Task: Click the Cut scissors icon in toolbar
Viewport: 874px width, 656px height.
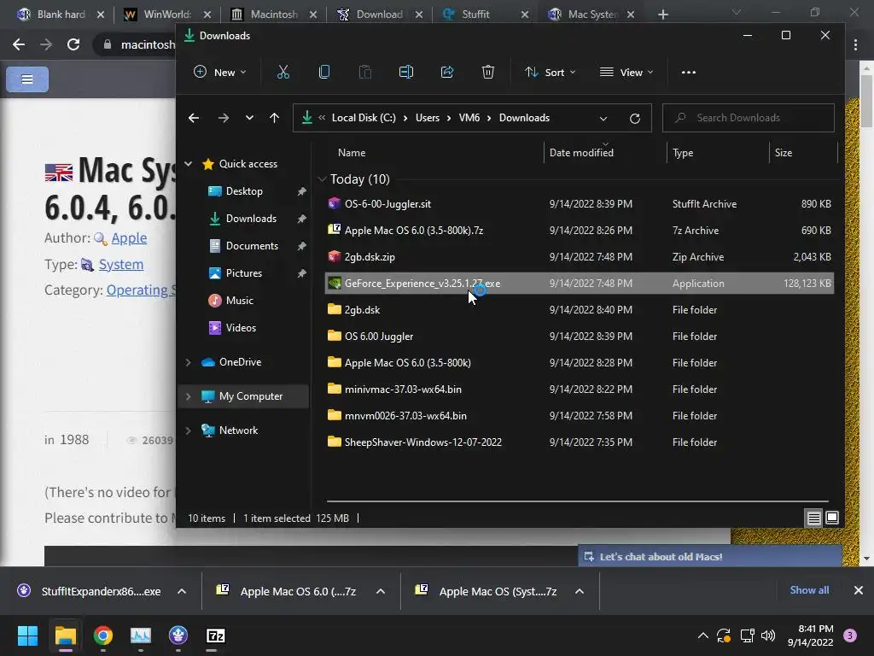Action: point(283,72)
